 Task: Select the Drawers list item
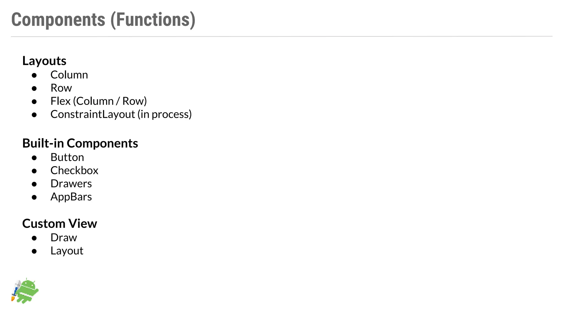click(71, 184)
